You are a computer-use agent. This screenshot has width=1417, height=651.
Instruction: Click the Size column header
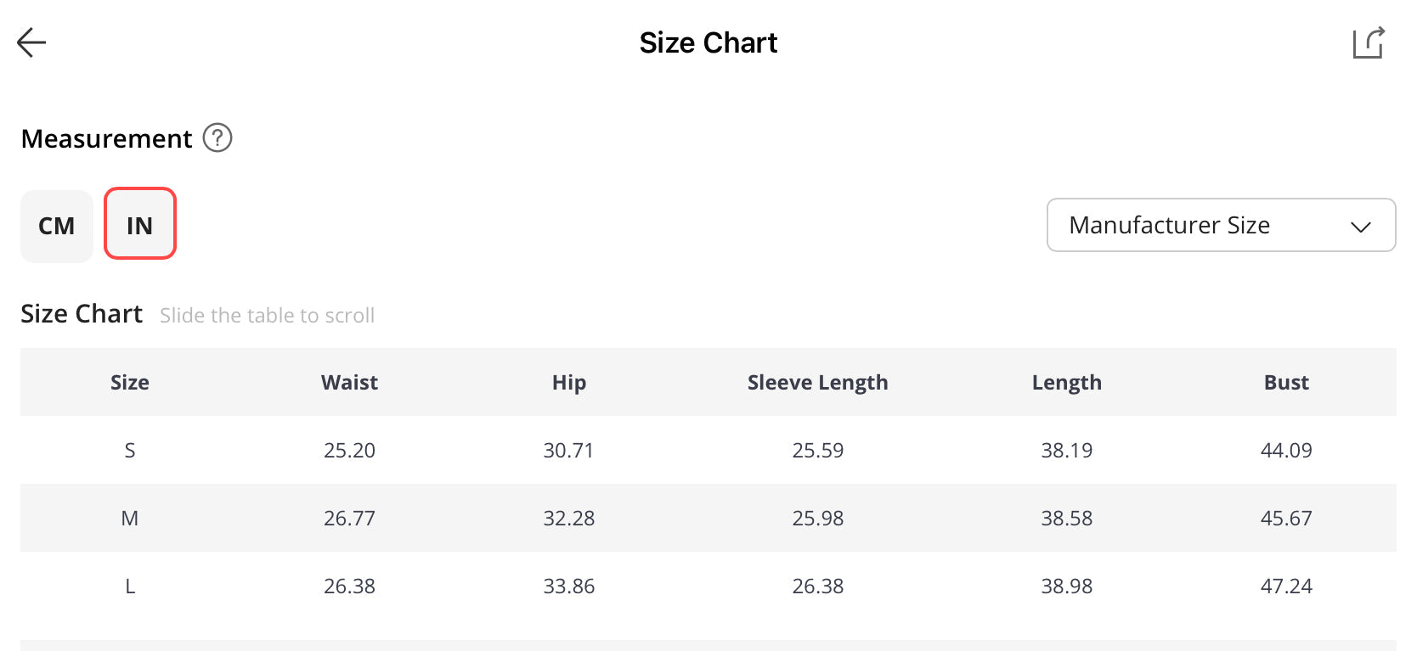coord(130,382)
